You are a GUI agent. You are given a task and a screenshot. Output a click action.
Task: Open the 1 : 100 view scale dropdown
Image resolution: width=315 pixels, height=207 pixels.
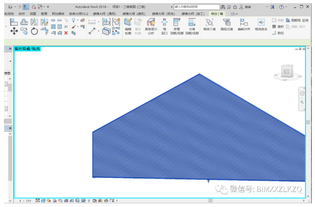click(25, 200)
